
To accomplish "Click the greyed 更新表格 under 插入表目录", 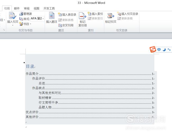I will (x=66, y=20).
